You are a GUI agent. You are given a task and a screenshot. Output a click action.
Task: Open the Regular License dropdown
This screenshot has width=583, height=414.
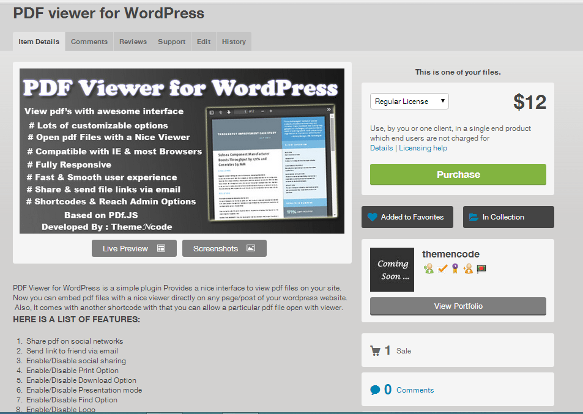[x=409, y=101]
